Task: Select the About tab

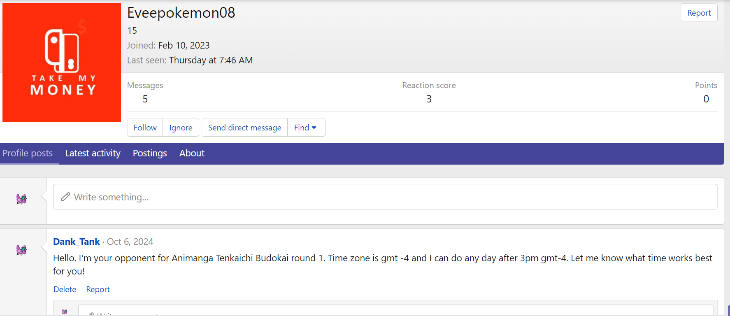Action: click(x=192, y=153)
